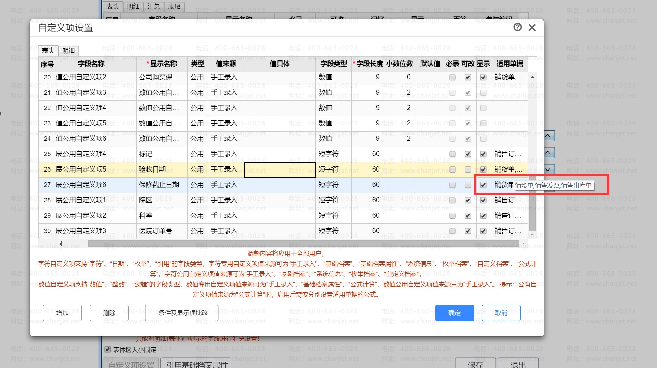Click the 字段类型 column header
Screen dimensions: 657x368
334,64
